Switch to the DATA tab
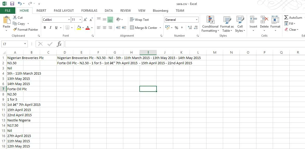This screenshot has width=305, height=149. tap(109, 10)
